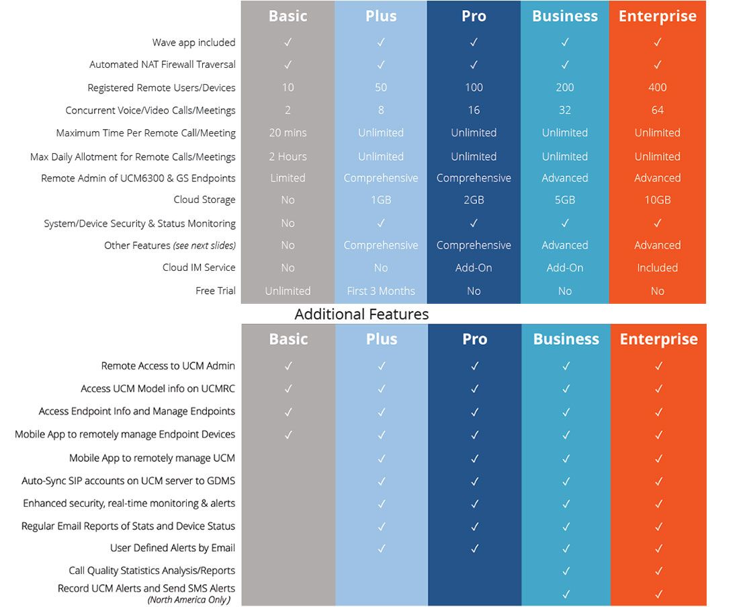The image size is (739, 607).
Task: Select Business header under Additional Features
Action: pos(566,339)
